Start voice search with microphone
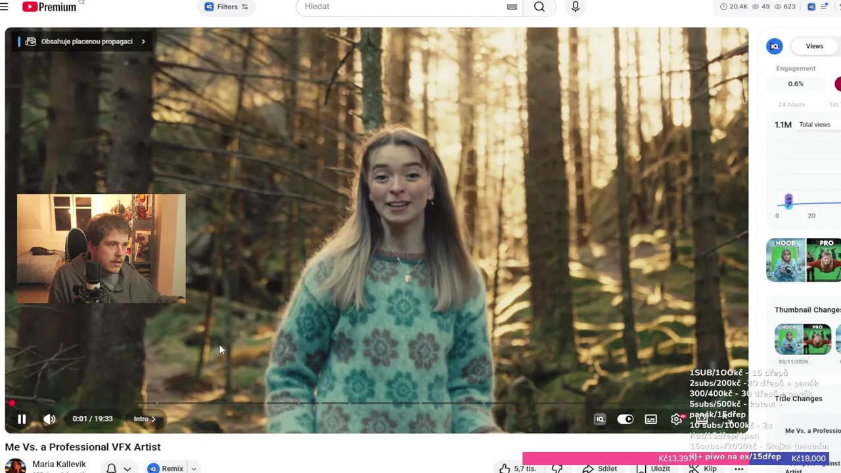This screenshot has height=473, width=841. click(576, 7)
